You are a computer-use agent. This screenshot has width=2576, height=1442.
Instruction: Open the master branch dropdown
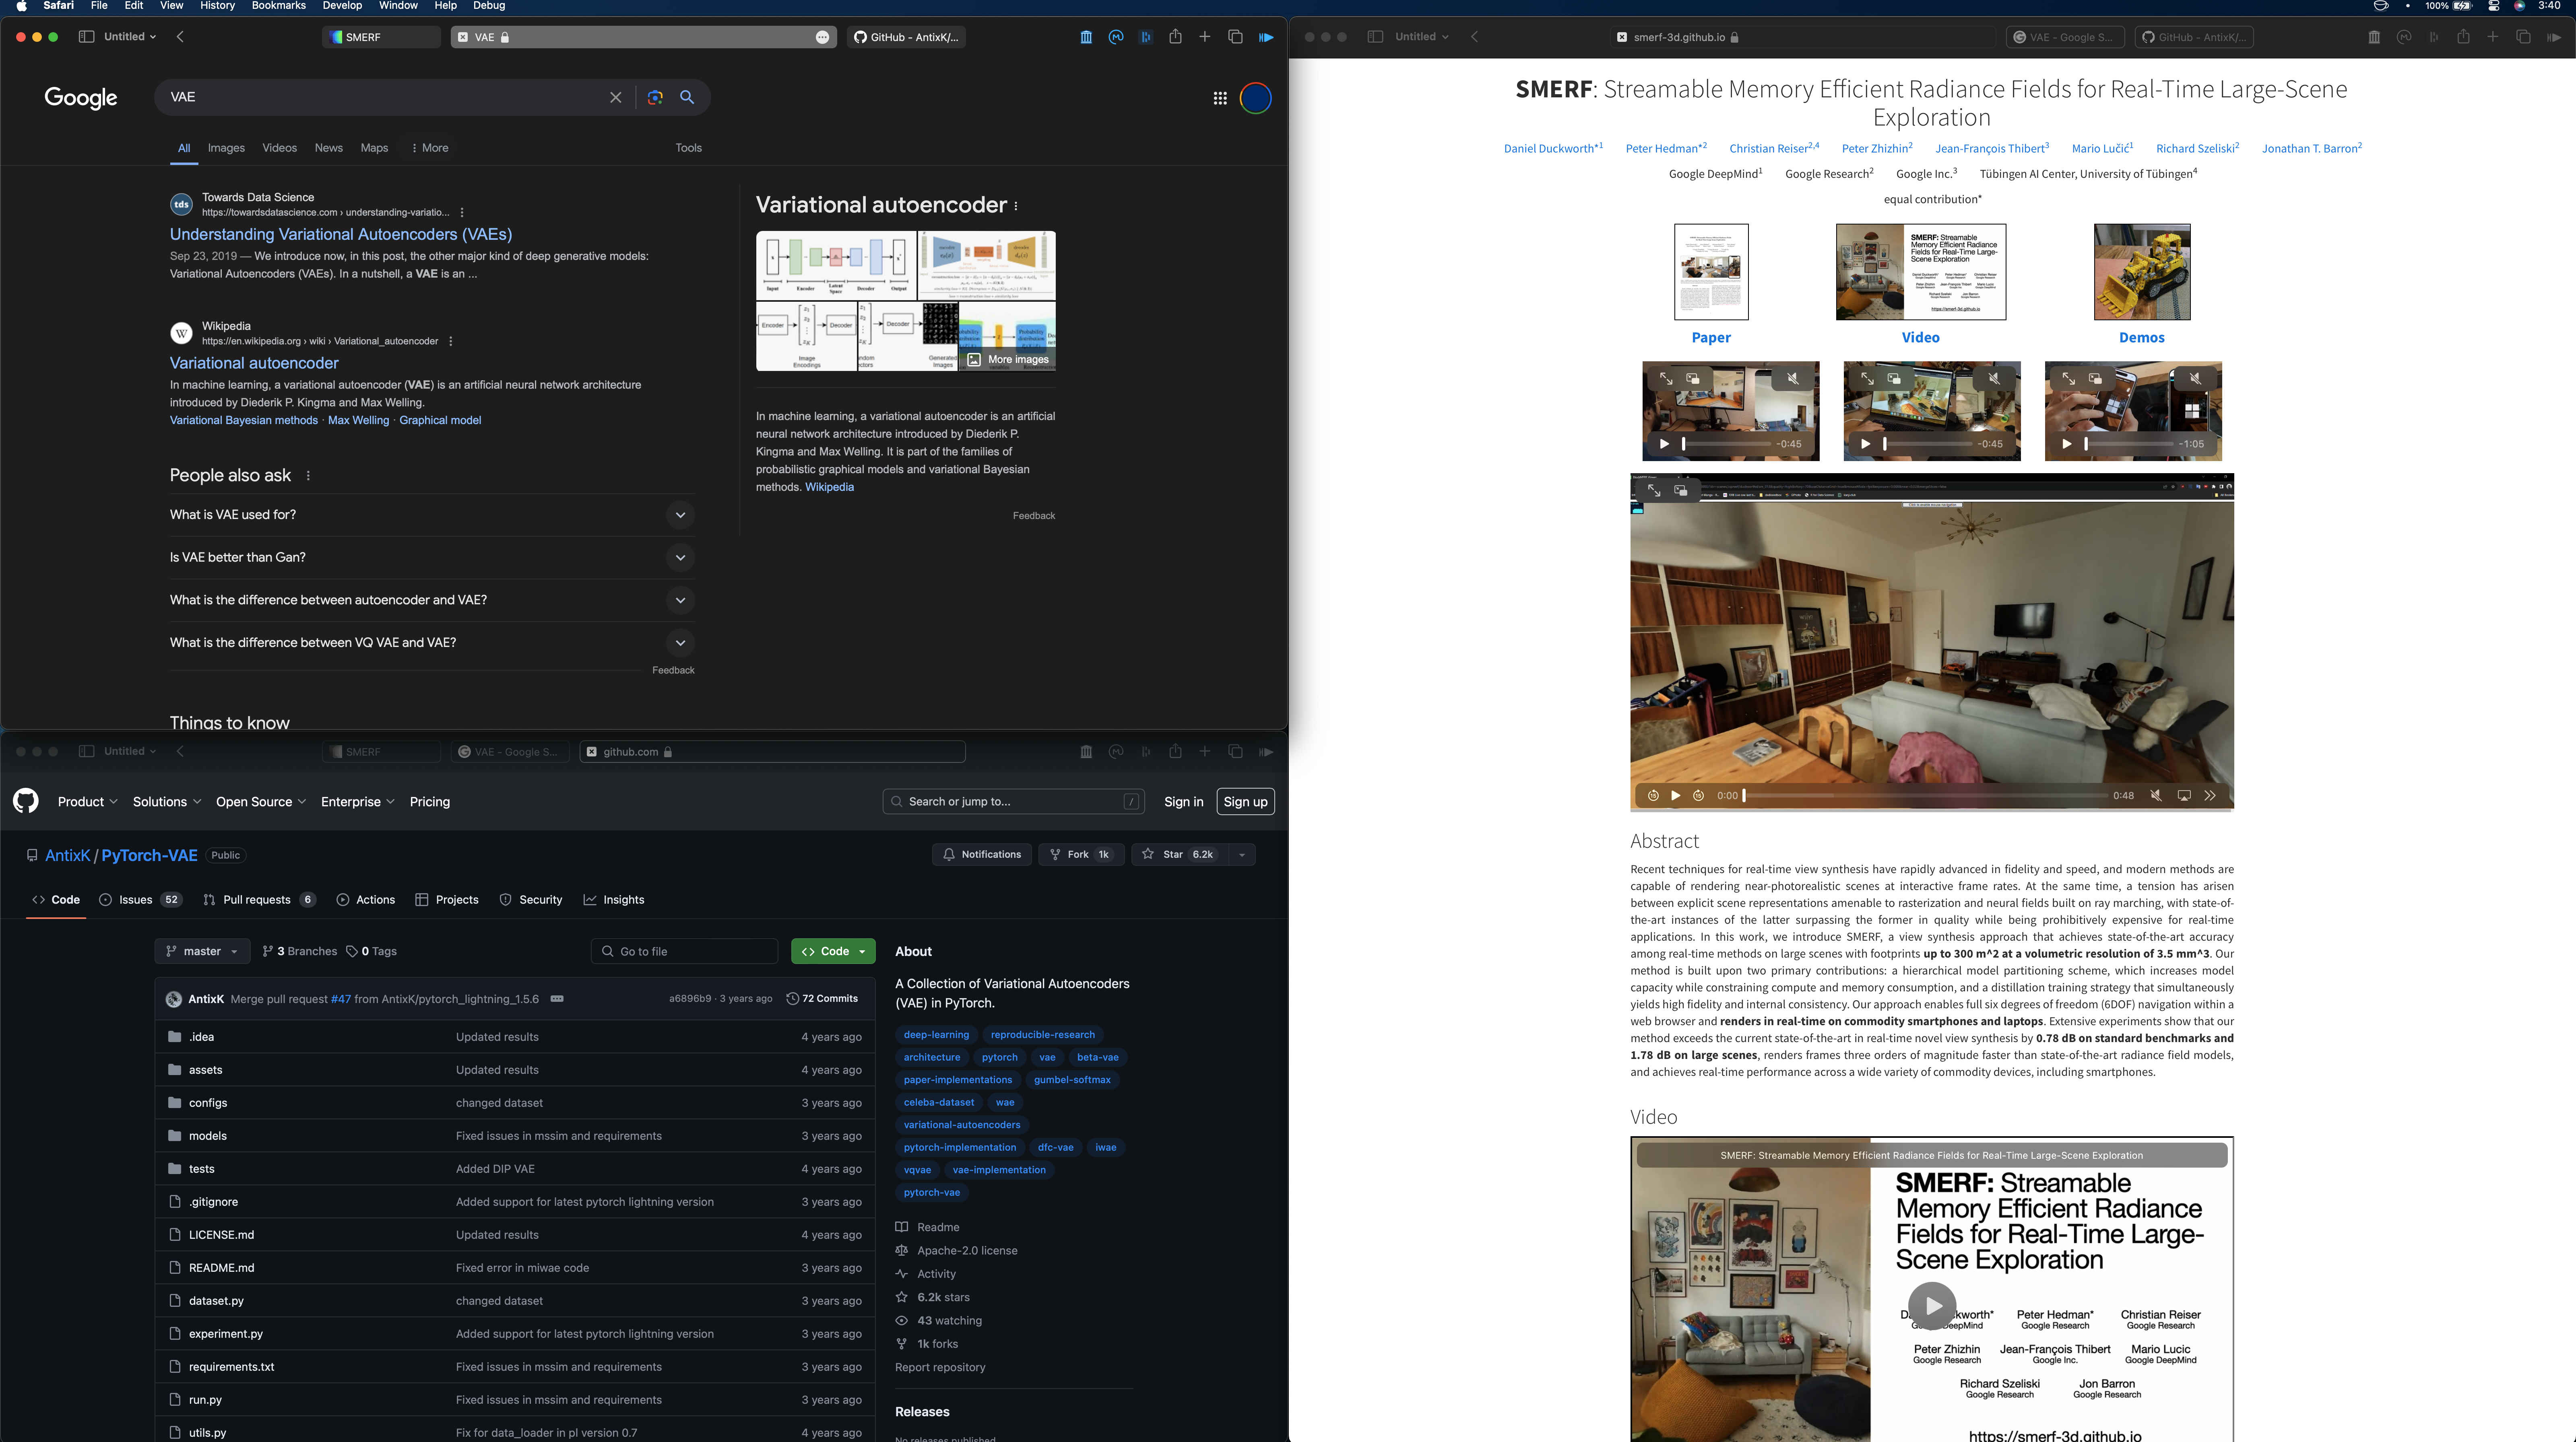click(203, 951)
